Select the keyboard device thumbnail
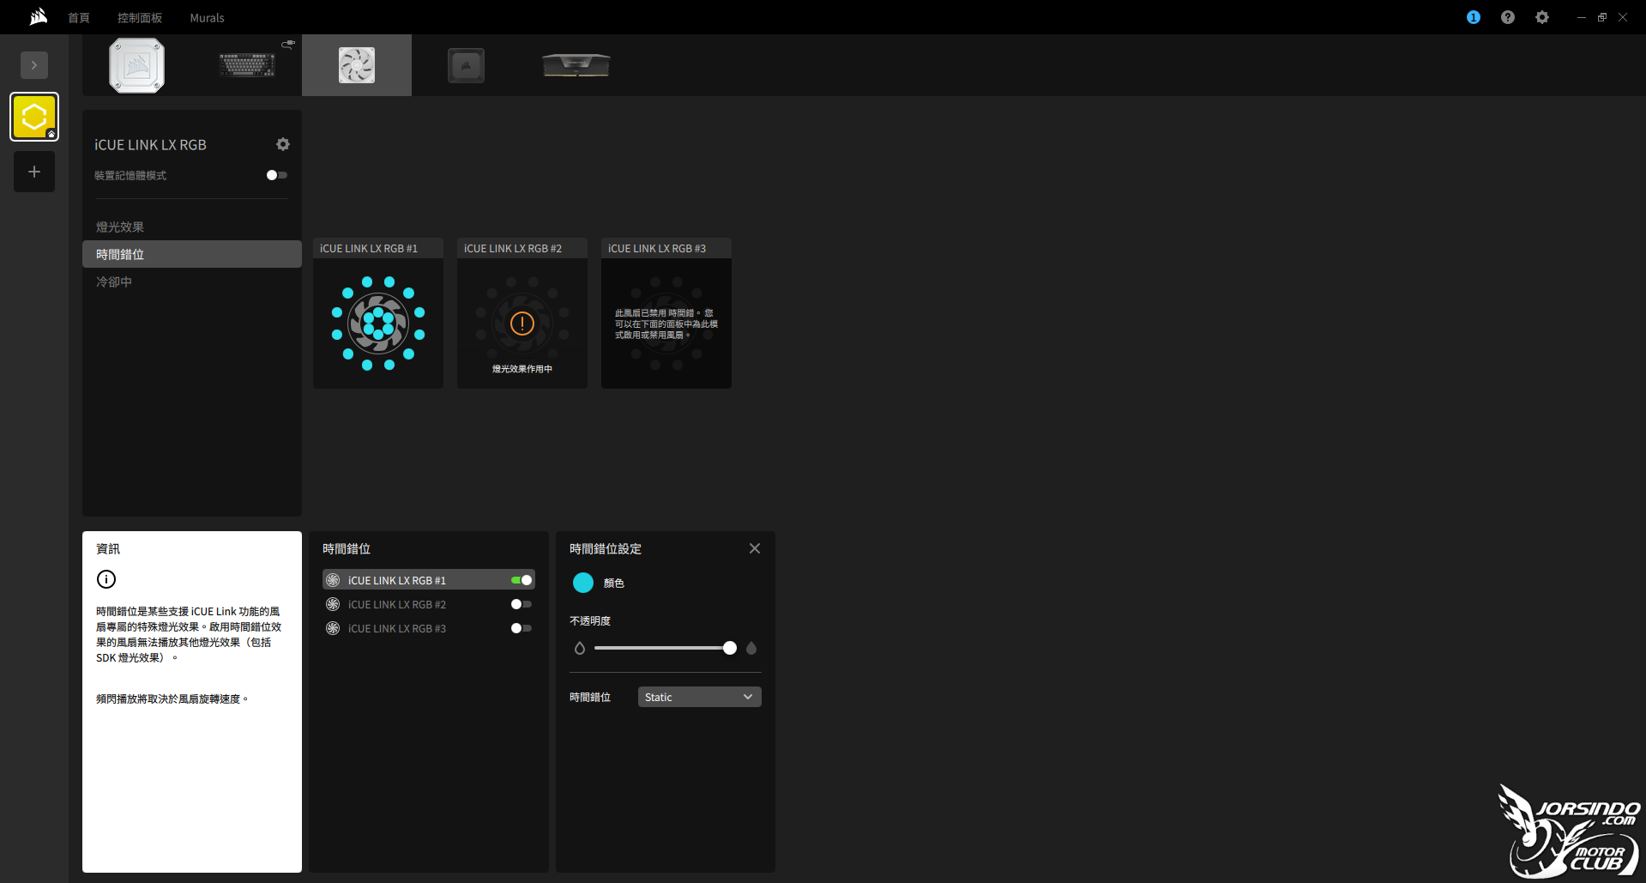 coord(247,65)
